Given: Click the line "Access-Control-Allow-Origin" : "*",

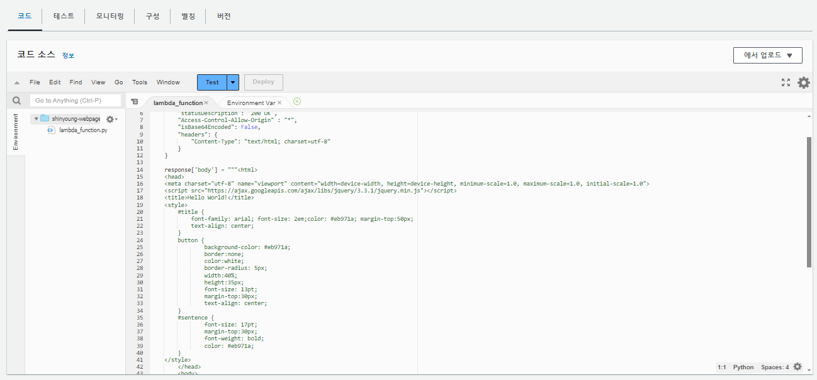Looking at the screenshot, I should [237, 120].
